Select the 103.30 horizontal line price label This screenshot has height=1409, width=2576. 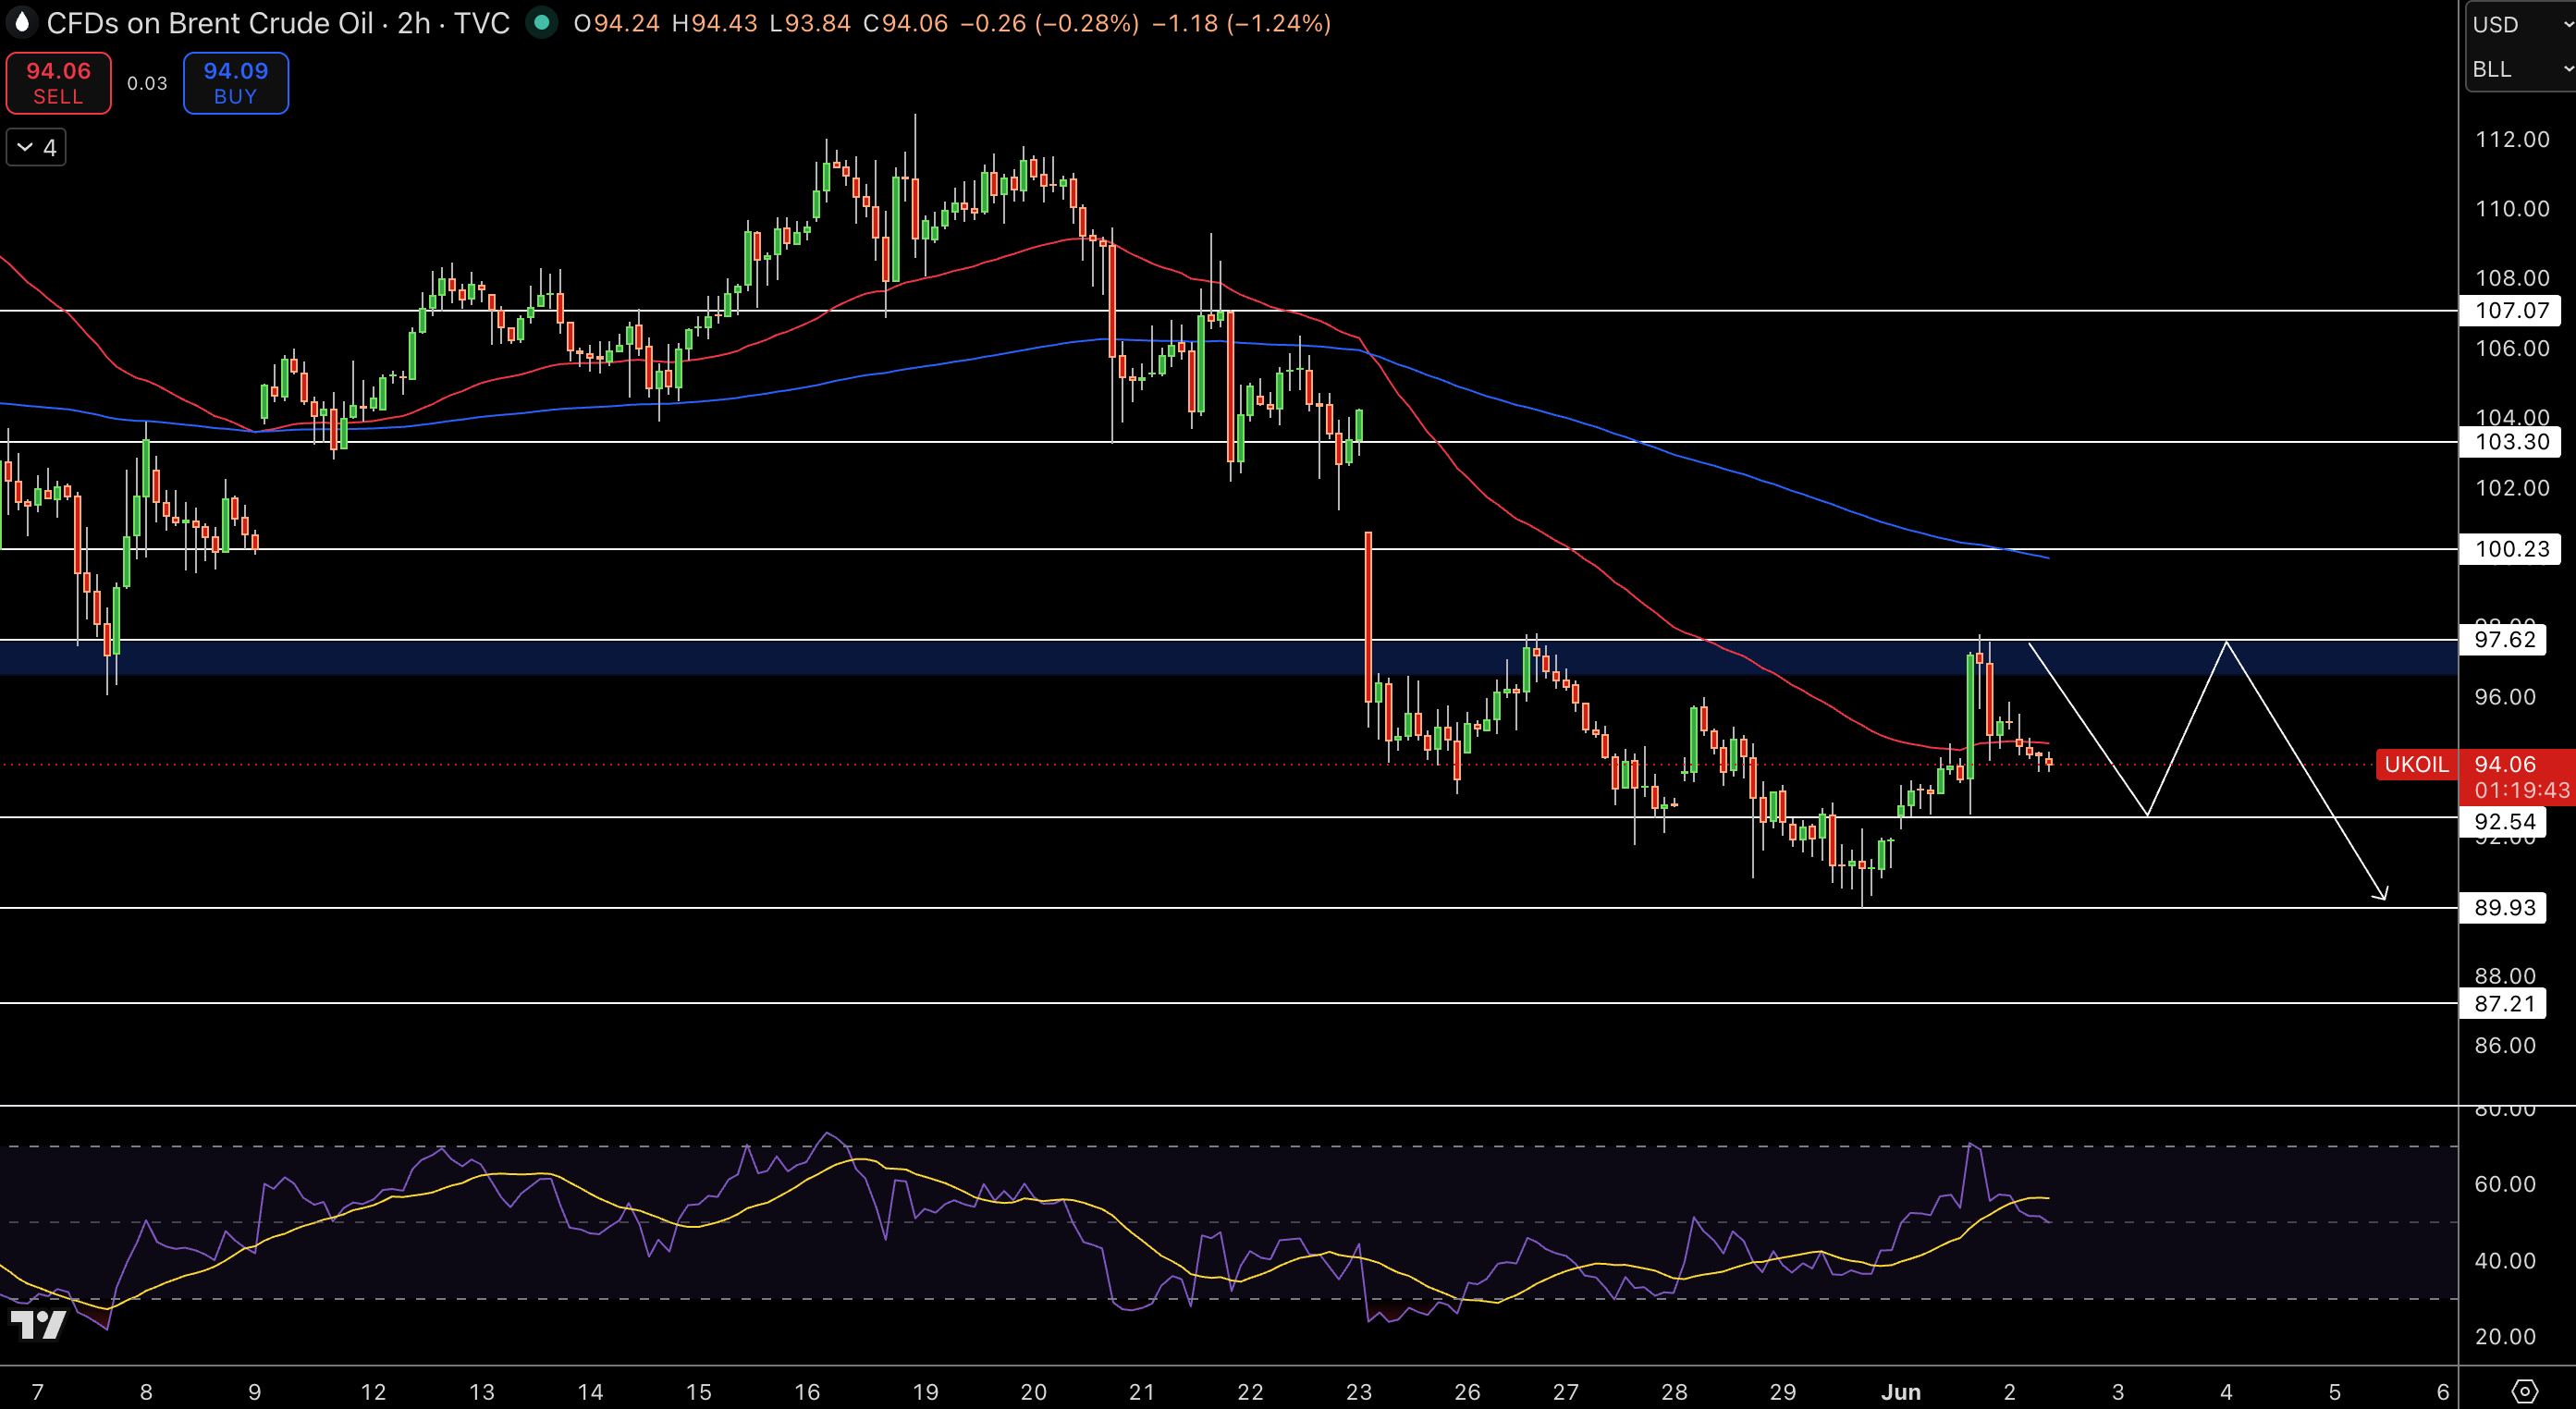[2511, 441]
